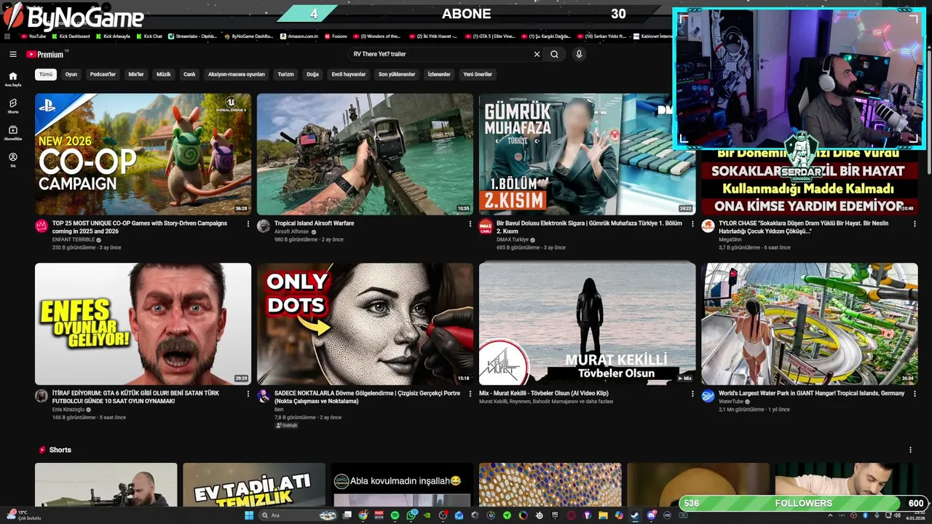Go to Ana Sayfa in sidebar
Viewport: 932px width, 524px height.
12,79
